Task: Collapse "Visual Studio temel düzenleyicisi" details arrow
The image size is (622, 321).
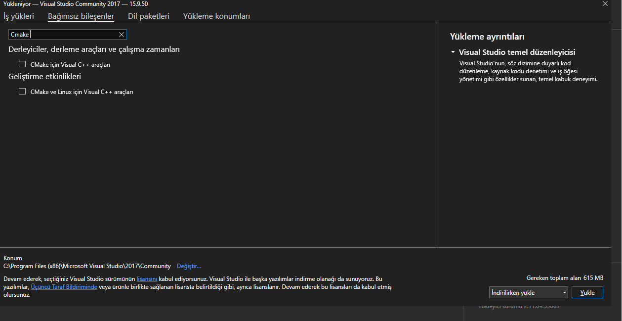Action: (x=453, y=52)
